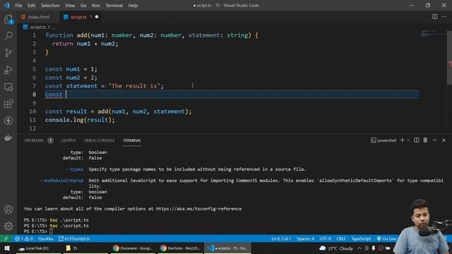The width and height of the screenshot is (452, 254).
Task: Split the terminal pane
Action: 416,140
